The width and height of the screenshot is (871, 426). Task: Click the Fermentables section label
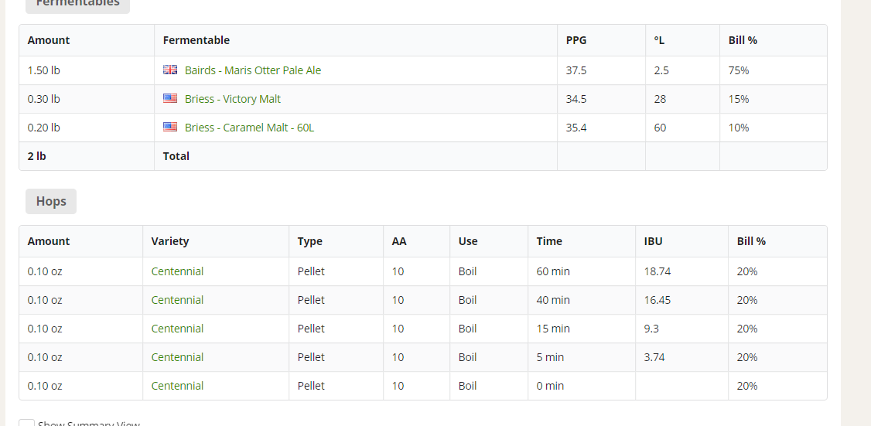[x=77, y=4]
